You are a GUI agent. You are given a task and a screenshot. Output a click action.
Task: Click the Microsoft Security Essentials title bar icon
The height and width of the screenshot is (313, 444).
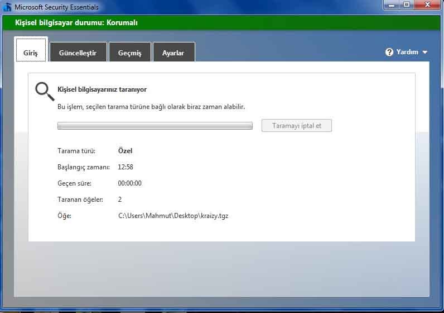pos(7,7)
